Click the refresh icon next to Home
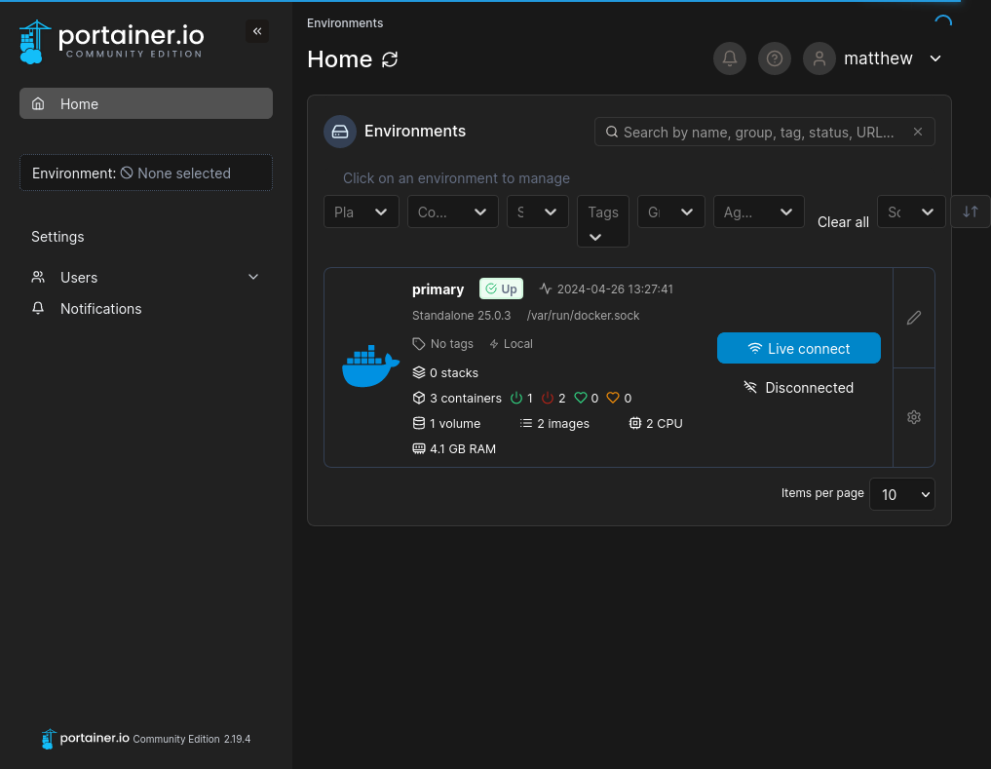The height and width of the screenshot is (769, 991). coord(390,59)
